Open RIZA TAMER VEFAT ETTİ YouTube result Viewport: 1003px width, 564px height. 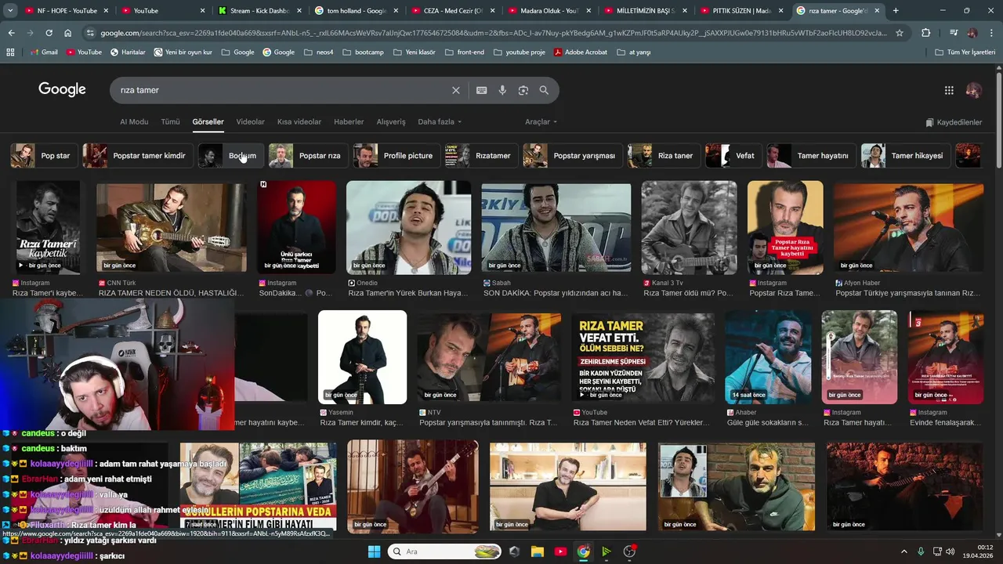(643, 357)
